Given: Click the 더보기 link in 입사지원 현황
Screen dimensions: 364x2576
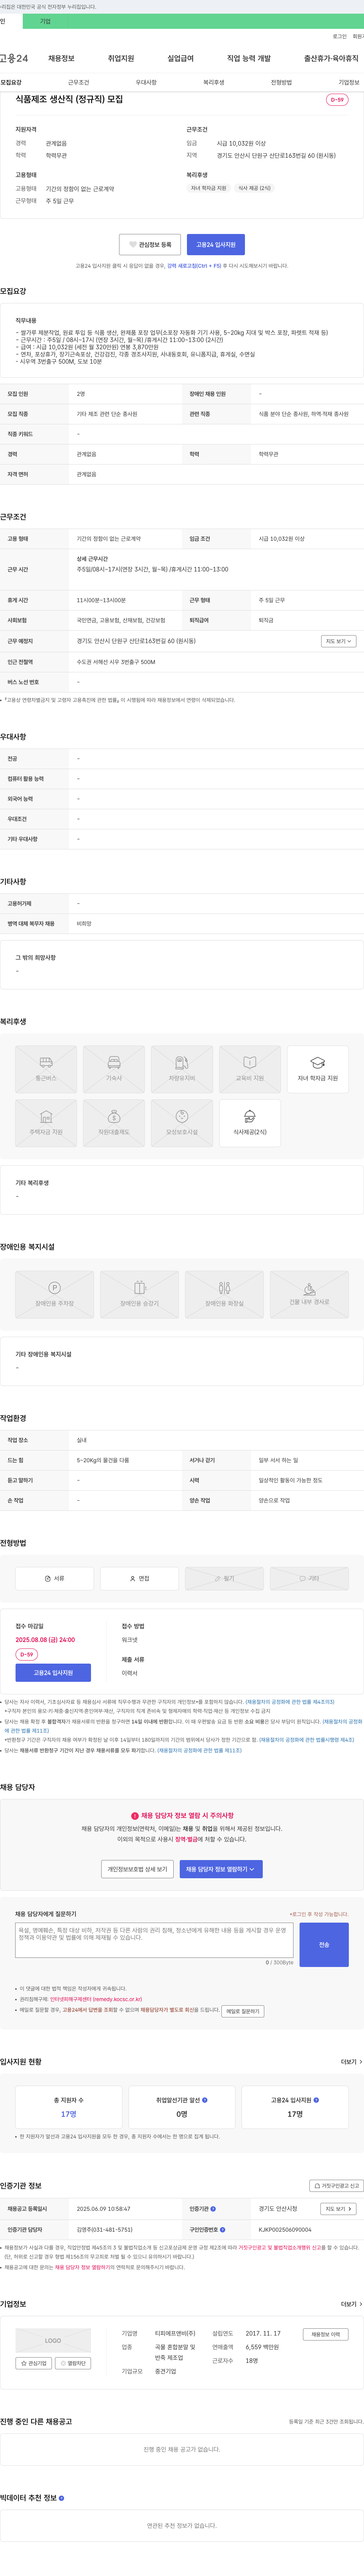Looking at the screenshot, I should point(351,2062).
